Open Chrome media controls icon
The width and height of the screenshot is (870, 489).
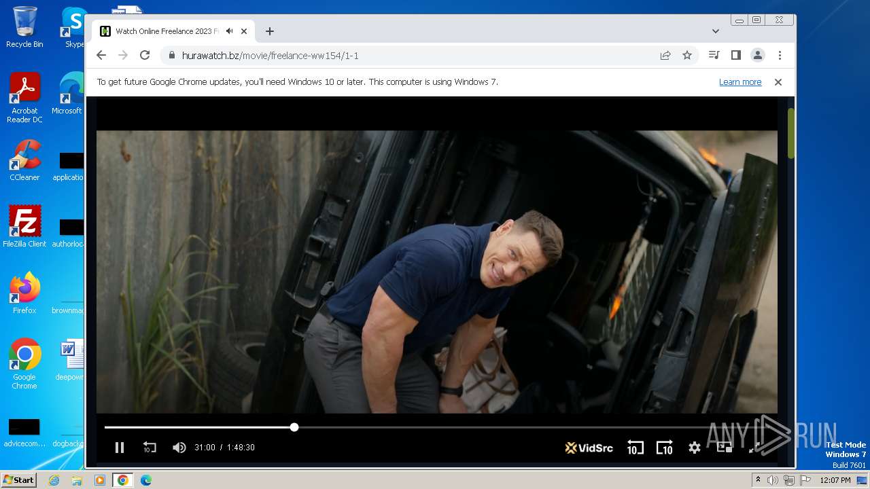coord(714,56)
